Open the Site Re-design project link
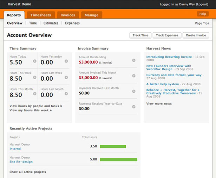216x178 pixels. click(21, 162)
